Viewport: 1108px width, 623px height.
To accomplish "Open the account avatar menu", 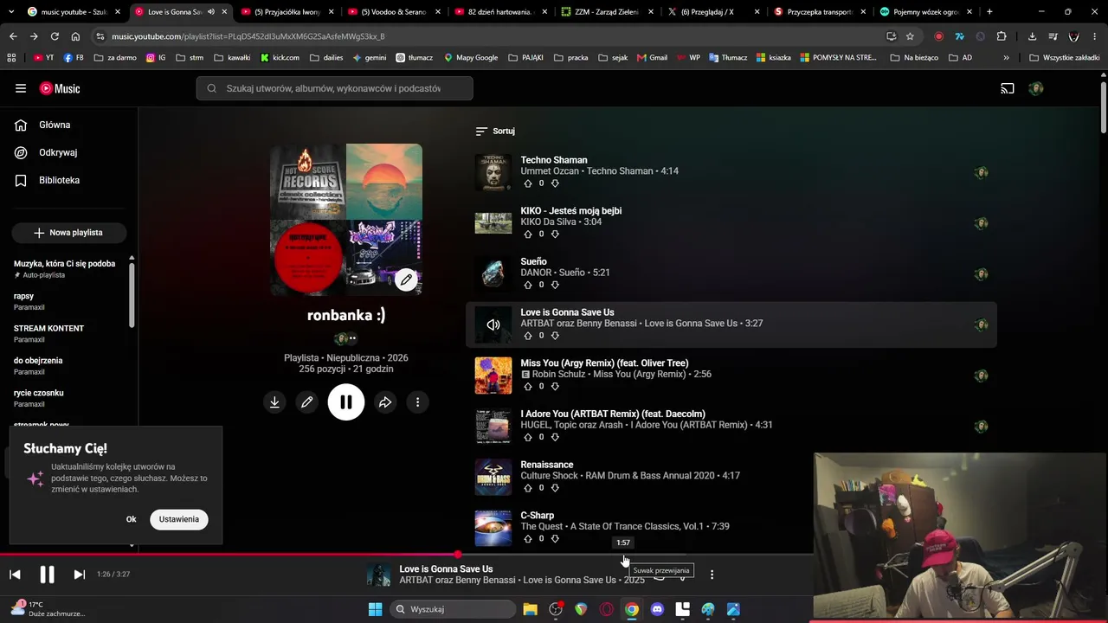I will pos(1036,88).
